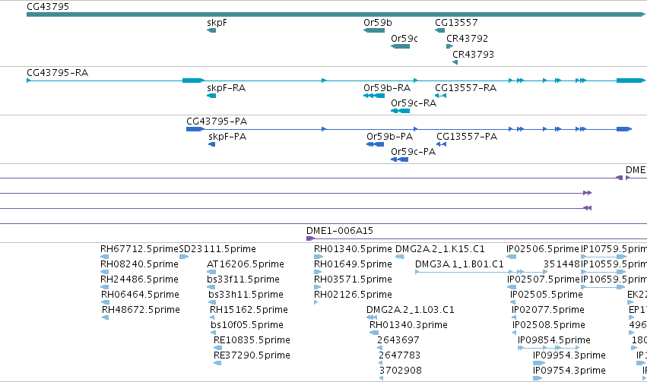This screenshot has height=382, width=647.
Task: Click the CG43795-RA transcript label
Action: click(x=58, y=73)
